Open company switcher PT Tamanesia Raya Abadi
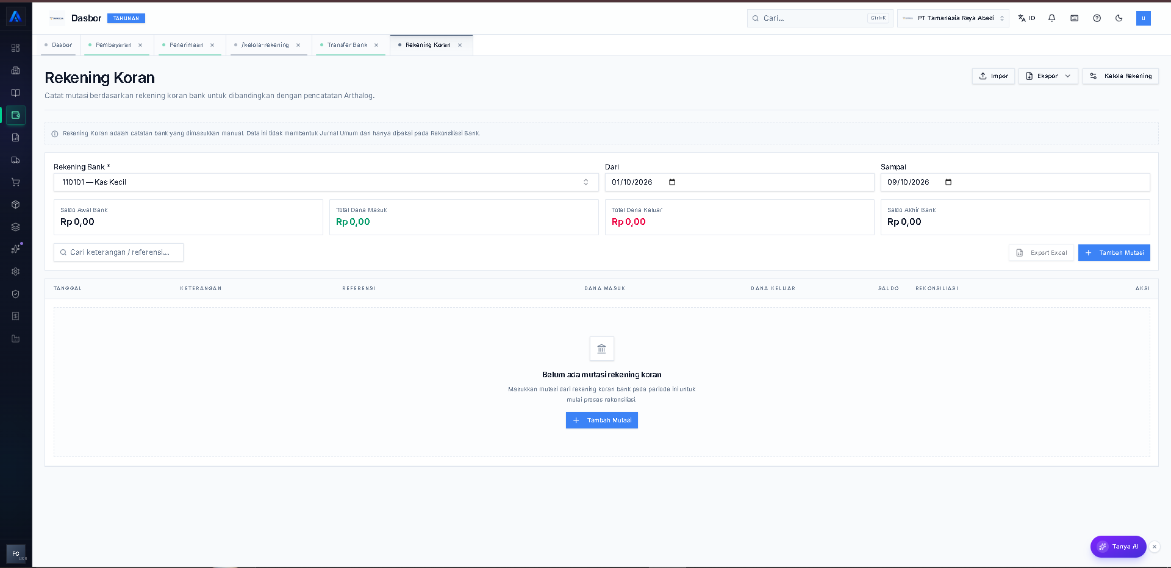This screenshot has width=1171, height=568. coord(953,18)
